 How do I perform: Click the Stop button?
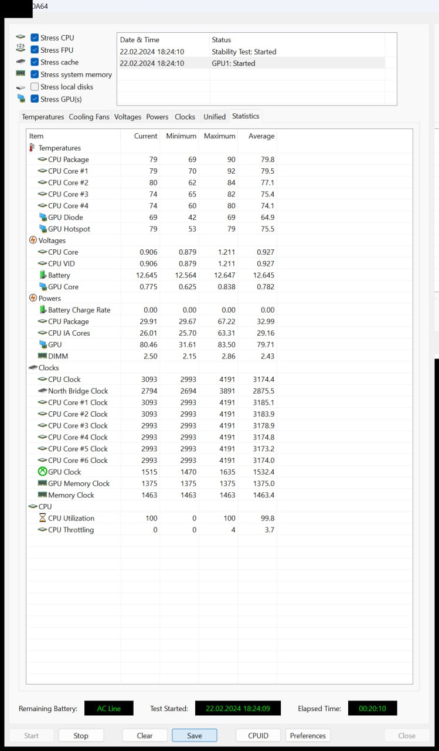pos(81,736)
